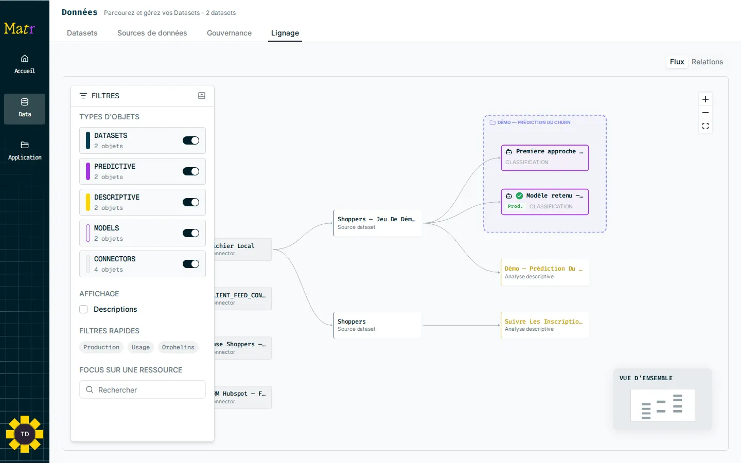741x463 pixels.
Task: Click the Rechercher resource search field
Action: (x=143, y=390)
